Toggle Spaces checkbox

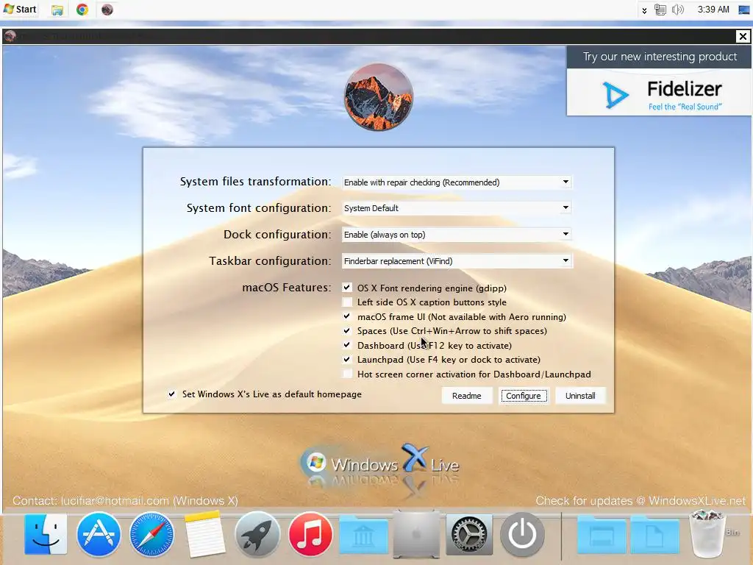click(x=347, y=330)
